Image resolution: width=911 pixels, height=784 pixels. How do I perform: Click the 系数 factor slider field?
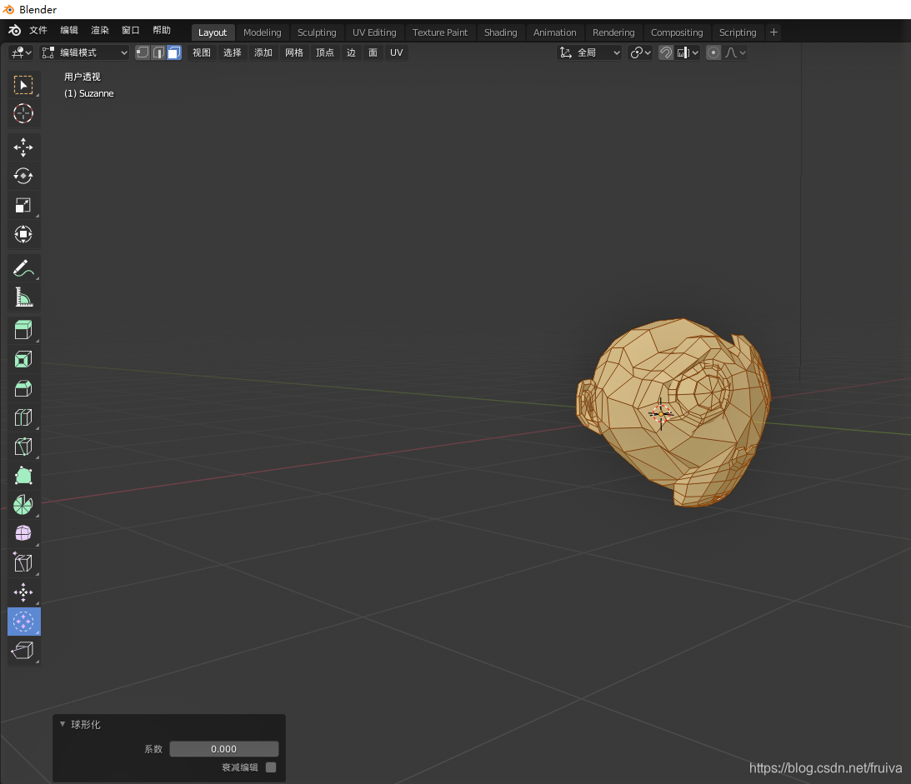click(223, 749)
